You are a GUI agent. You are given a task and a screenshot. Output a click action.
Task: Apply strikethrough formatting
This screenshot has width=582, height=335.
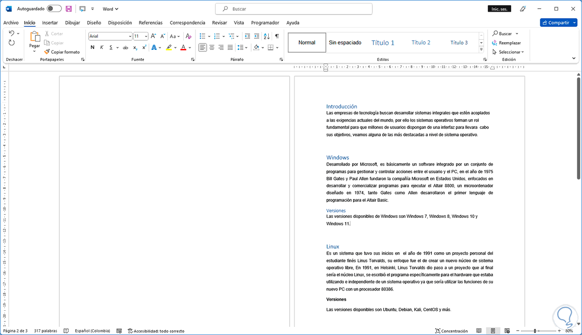click(126, 47)
